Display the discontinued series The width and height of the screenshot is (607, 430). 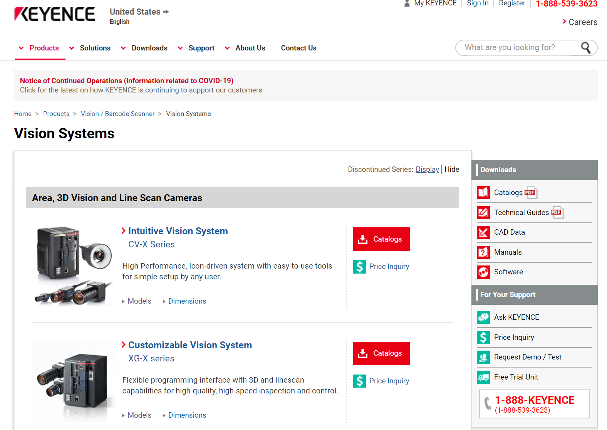[x=427, y=170]
